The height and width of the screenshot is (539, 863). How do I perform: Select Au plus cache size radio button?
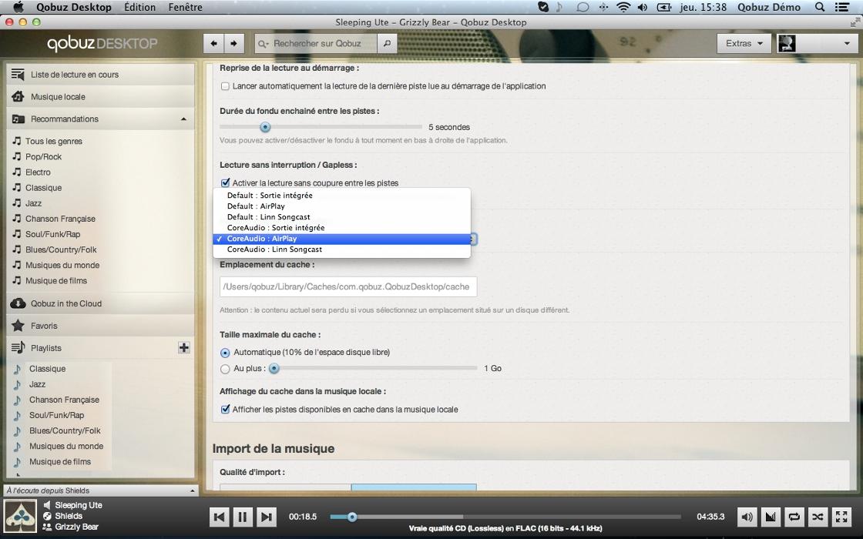(x=225, y=369)
